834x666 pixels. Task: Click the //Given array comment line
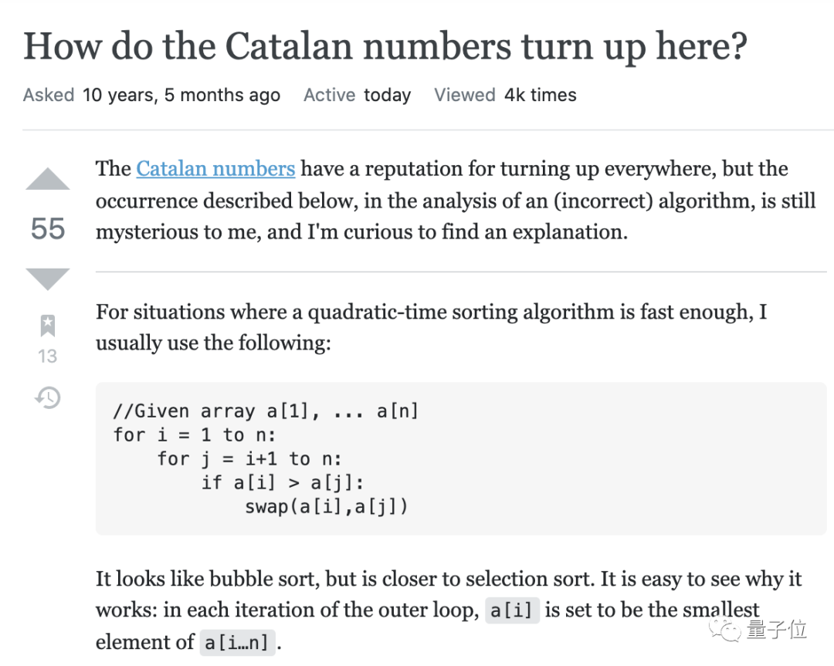pos(266,411)
